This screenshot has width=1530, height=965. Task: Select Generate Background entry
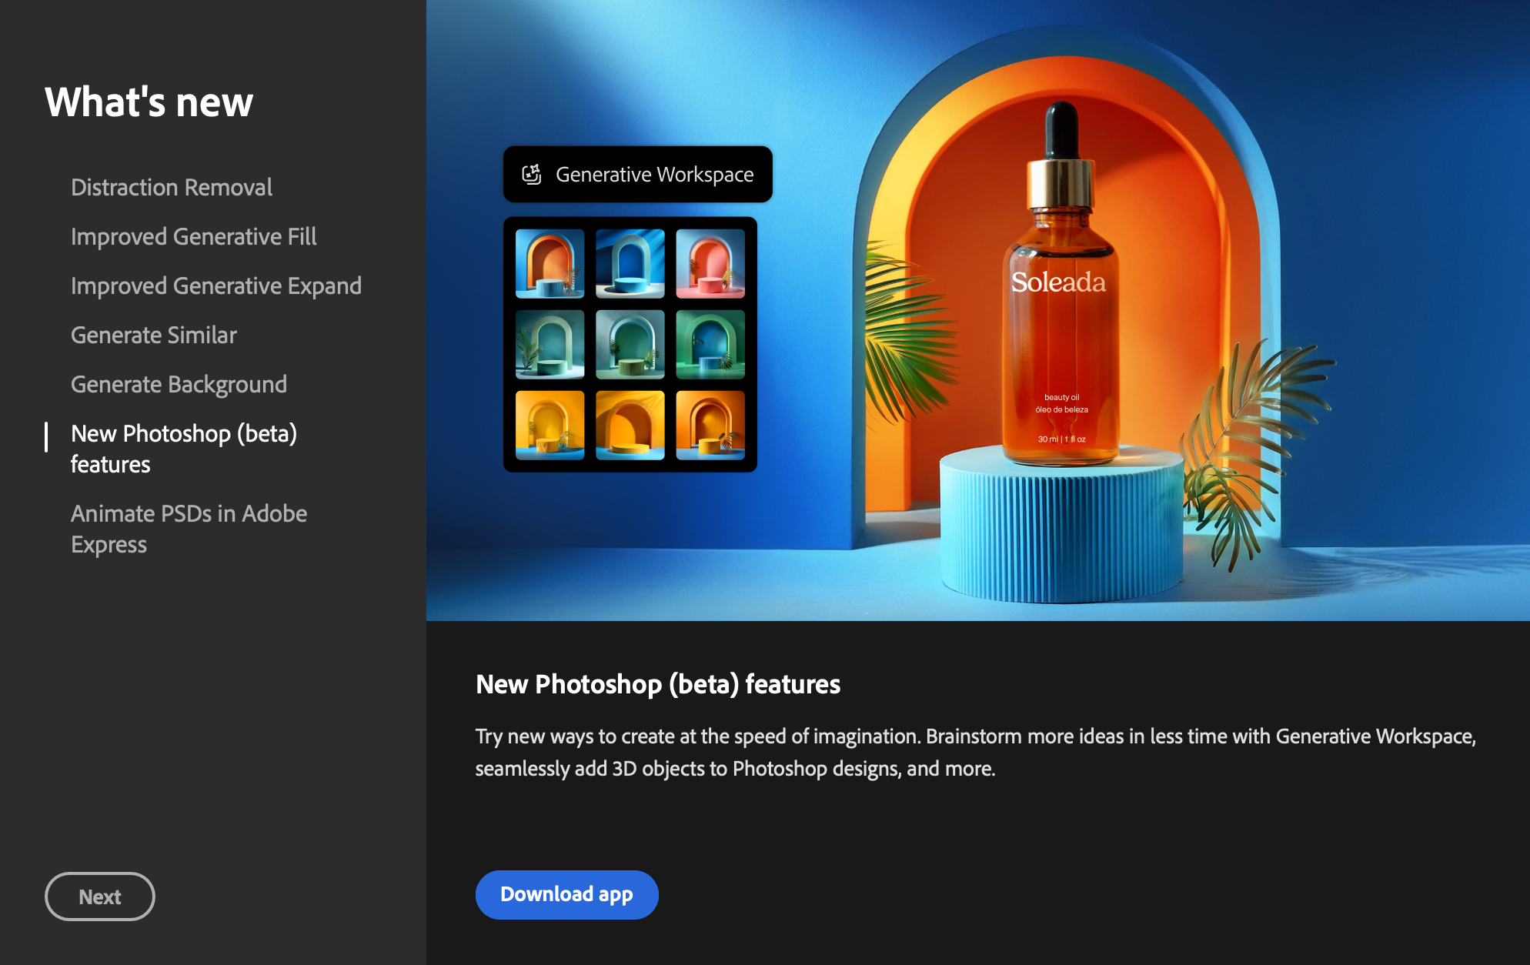[x=179, y=384]
